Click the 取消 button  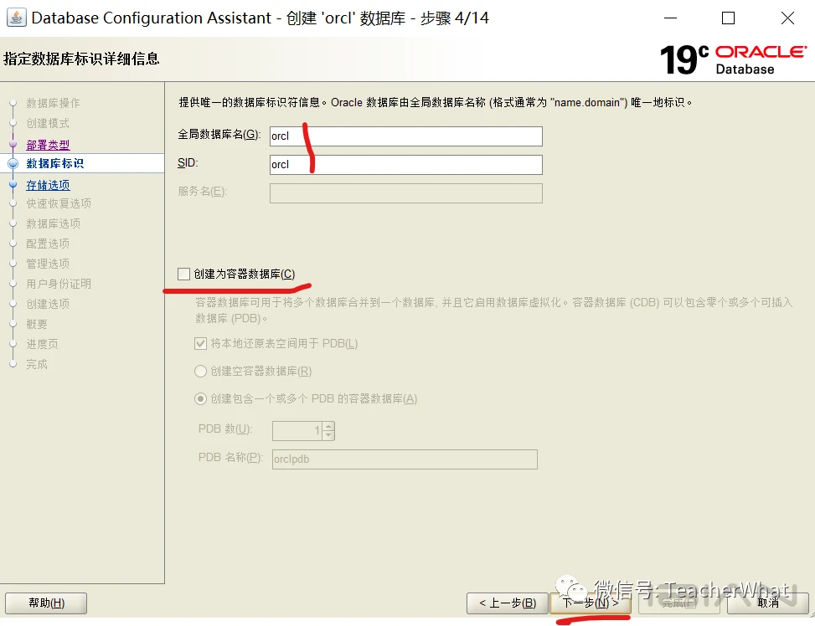768,603
